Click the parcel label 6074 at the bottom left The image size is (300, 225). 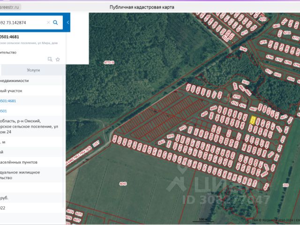[70, 211]
